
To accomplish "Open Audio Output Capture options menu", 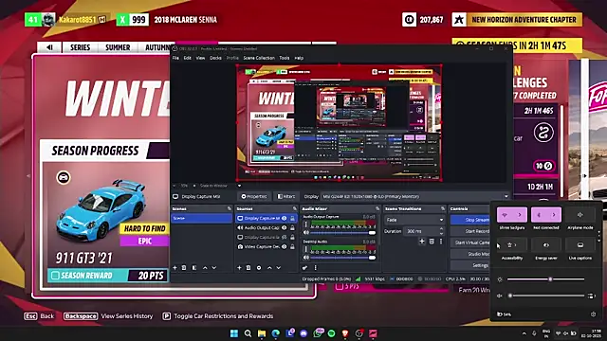I will coord(305,224).
